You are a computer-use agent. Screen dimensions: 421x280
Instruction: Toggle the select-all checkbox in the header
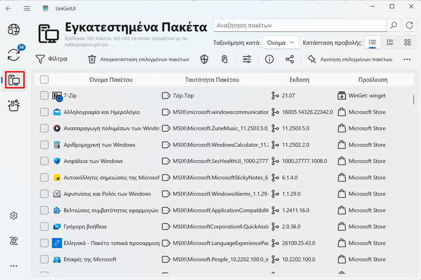pyautogui.click(x=44, y=80)
